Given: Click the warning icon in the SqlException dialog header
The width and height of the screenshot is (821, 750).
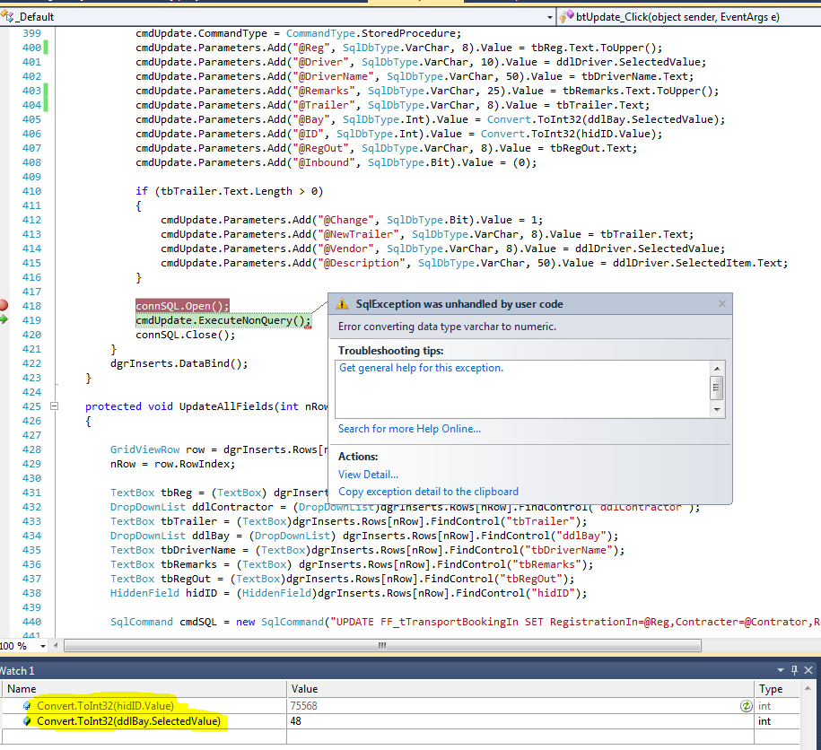Looking at the screenshot, I should tap(341, 304).
